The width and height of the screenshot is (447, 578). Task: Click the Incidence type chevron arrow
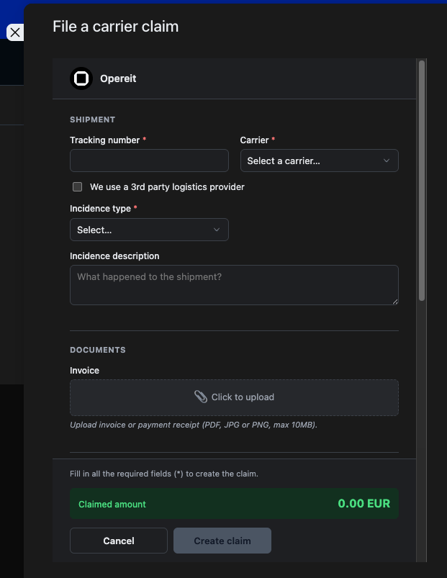(x=217, y=230)
